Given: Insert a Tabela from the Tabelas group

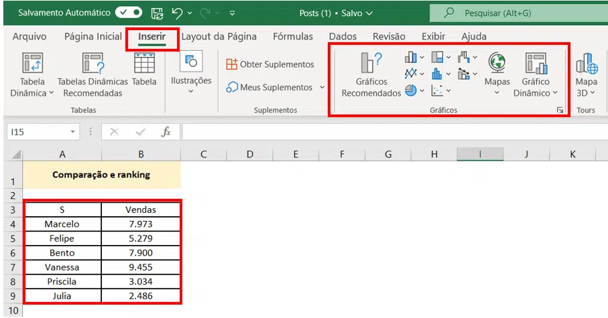Looking at the screenshot, I should 144,70.
